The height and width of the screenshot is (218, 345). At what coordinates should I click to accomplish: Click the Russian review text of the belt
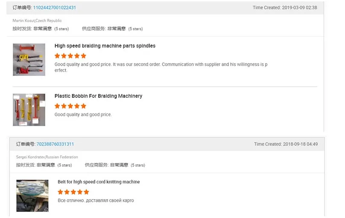coord(96,201)
